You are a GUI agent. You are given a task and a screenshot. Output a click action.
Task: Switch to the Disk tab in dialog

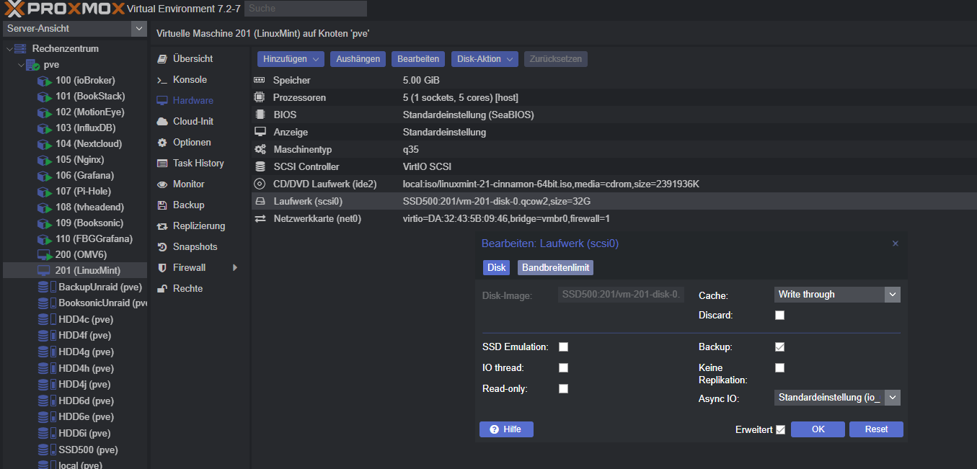tap(497, 267)
